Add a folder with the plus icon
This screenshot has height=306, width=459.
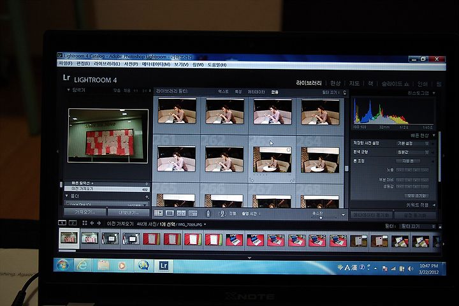147,197
